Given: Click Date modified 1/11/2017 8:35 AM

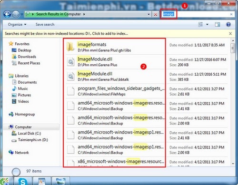Looking at the screenshot, I should coord(197,45).
